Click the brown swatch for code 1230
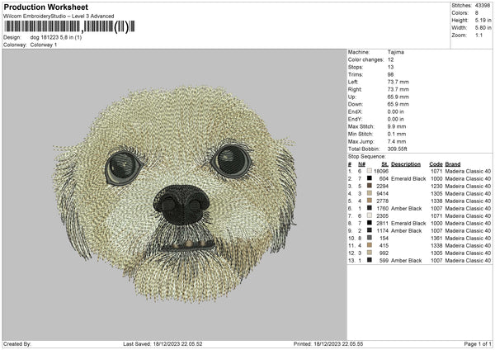 [370, 186]
